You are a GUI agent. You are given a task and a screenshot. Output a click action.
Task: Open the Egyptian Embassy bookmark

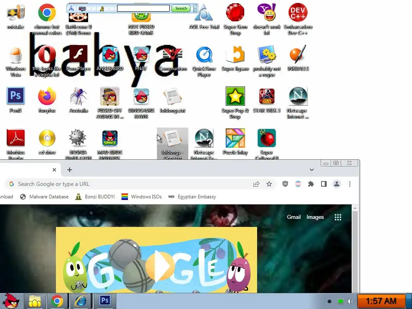[x=192, y=196]
